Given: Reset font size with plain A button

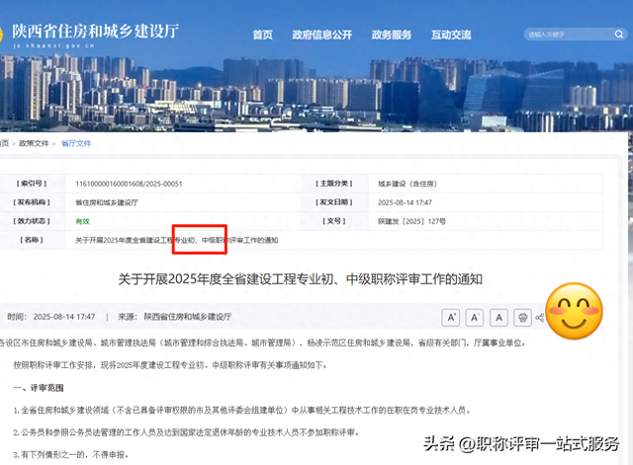Looking at the screenshot, I should (498, 318).
